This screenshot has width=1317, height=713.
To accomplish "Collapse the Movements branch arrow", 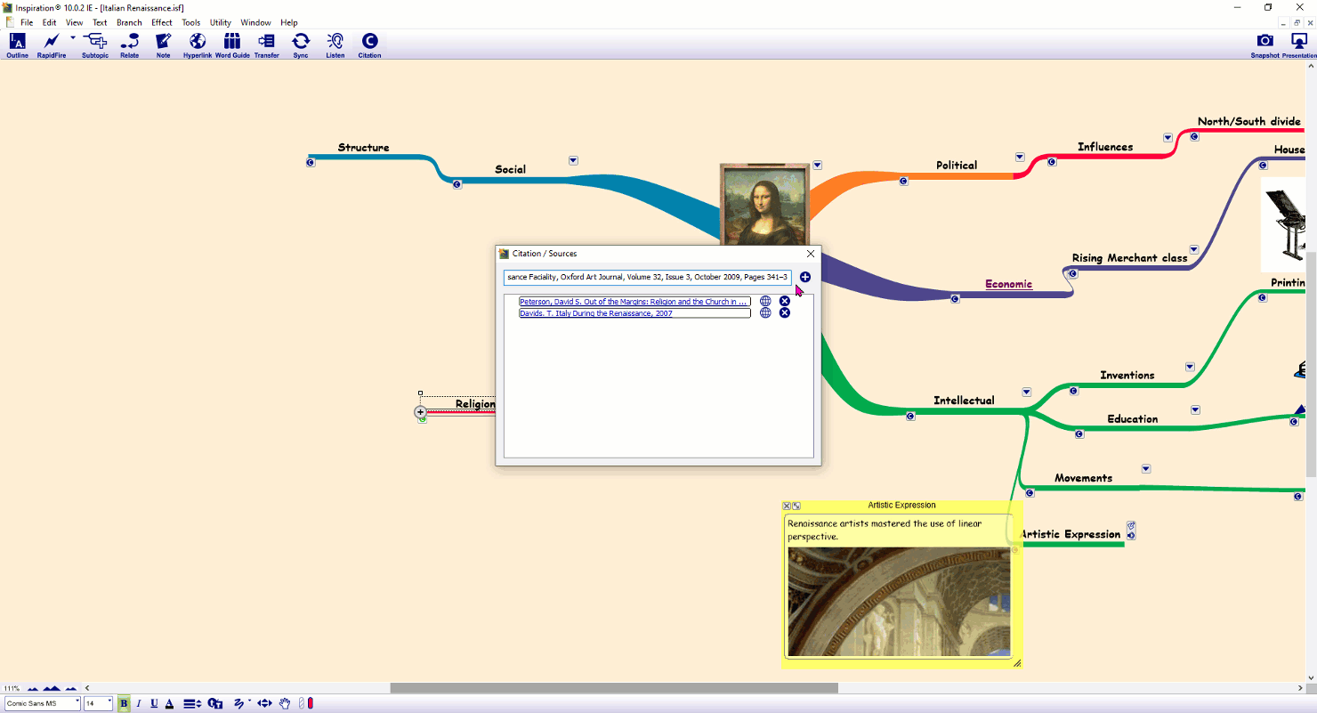I will [1146, 468].
